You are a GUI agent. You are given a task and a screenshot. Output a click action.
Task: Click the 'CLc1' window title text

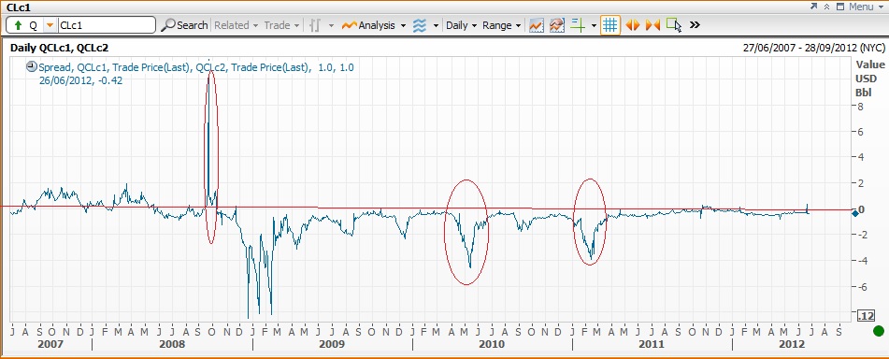(x=18, y=7)
